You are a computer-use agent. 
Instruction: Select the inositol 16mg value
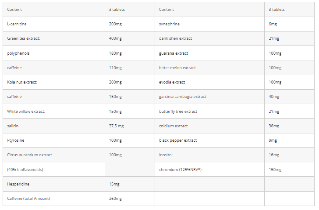pos(274,155)
